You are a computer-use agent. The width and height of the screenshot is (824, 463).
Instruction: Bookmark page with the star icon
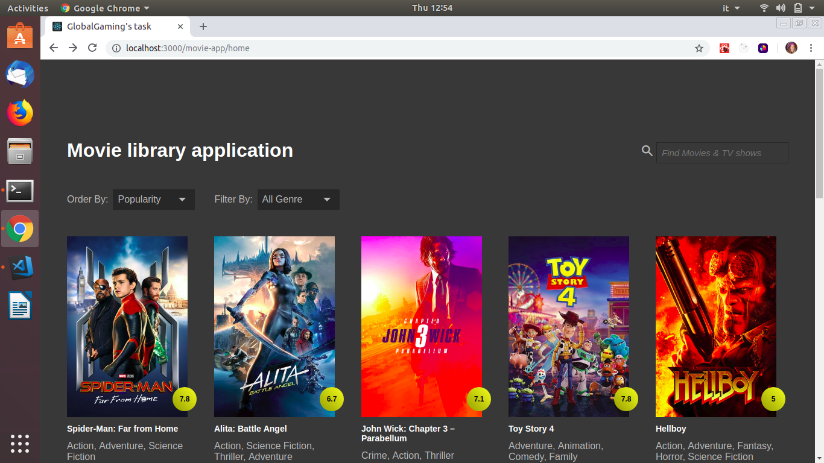click(x=699, y=48)
